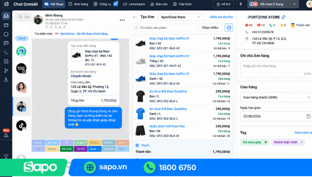Open the Đơn hàng tab
Viewport: 312px width, 177px height.
tap(78, 4)
